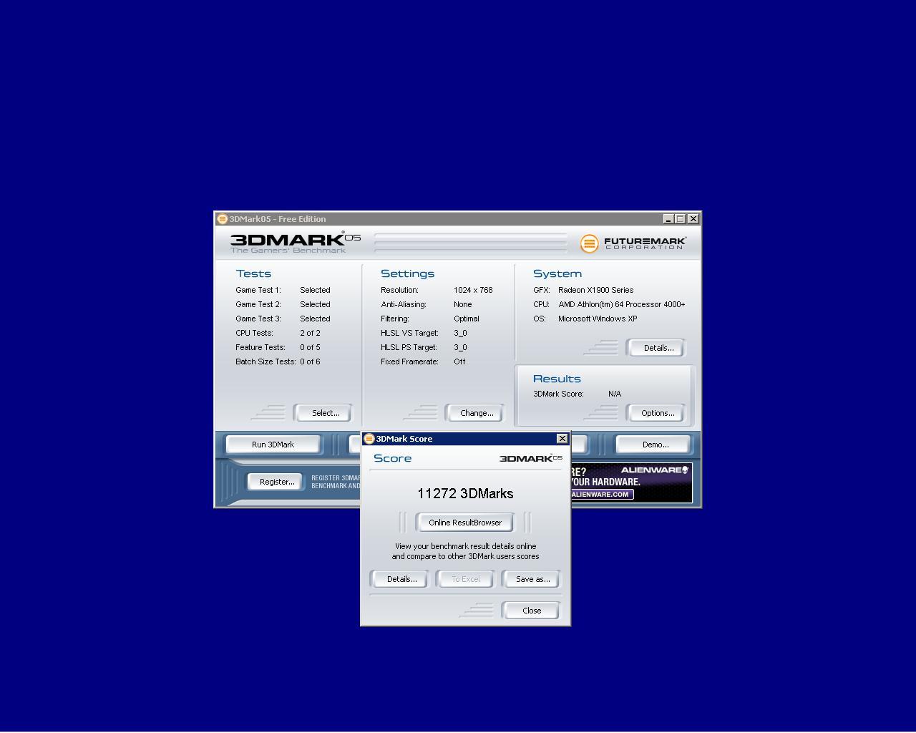Click the 3DMARK05 logo in Score dialog
Image resolution: width=916 pixels, height=733 pixels.
tap(530, 458)
